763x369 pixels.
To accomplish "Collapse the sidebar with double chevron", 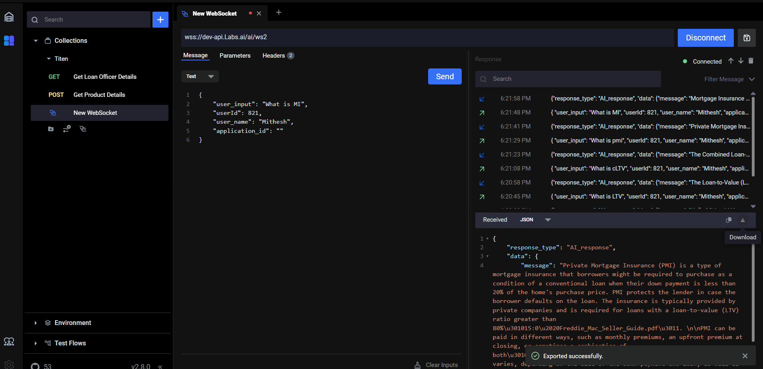I will [160, 366].
